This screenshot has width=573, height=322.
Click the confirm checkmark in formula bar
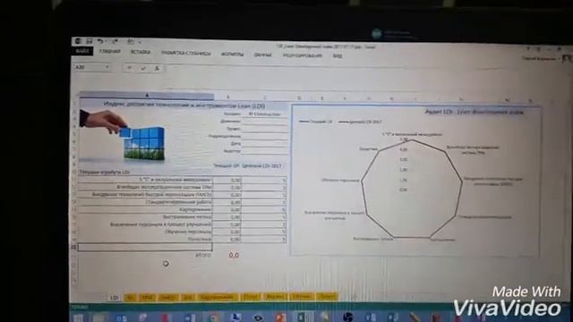[143, 68]
